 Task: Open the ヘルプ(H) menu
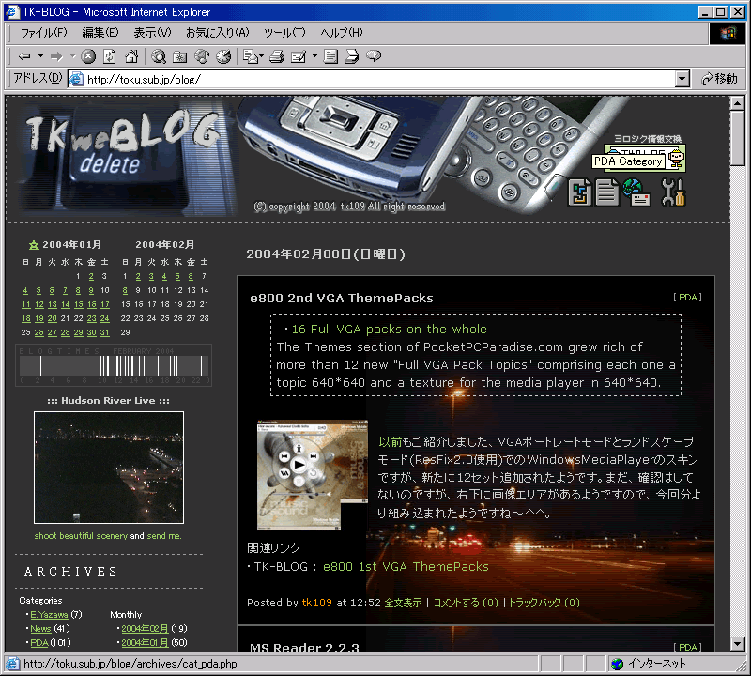pos(342,33)
